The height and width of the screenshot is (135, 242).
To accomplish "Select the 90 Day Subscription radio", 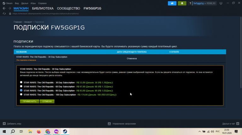I will 21,90.
